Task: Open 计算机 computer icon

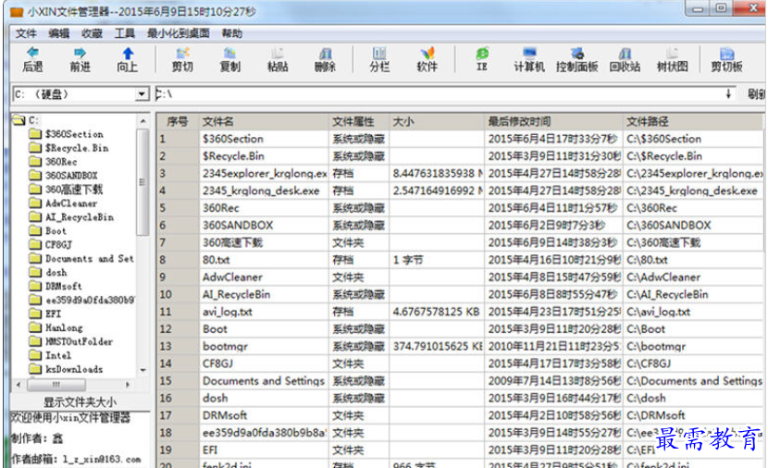Action: pos(529,53)
